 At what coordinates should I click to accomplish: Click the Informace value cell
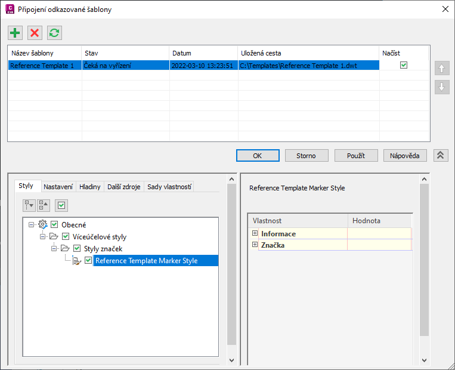pyautogui.click(x=379, y=233)
